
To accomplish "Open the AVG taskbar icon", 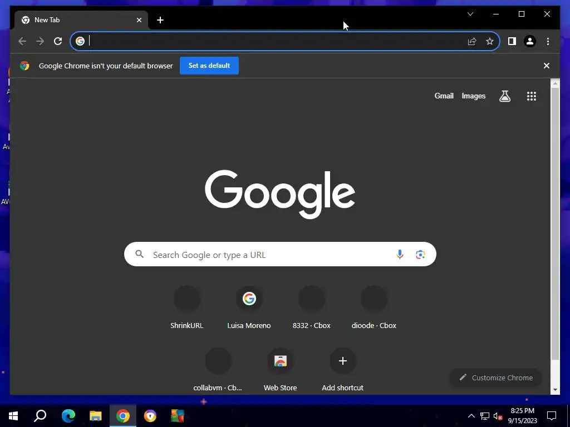I will (x=178, y=416).
